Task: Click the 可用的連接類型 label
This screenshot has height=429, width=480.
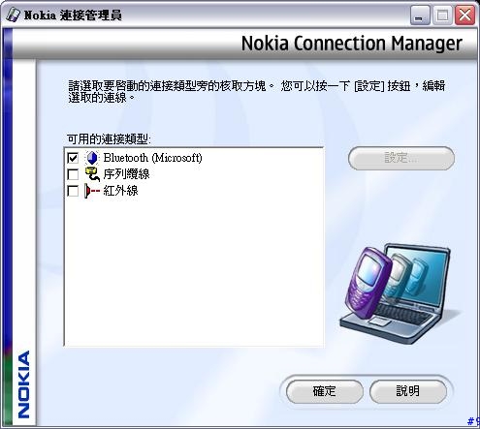Action: (x=109, y=139)
